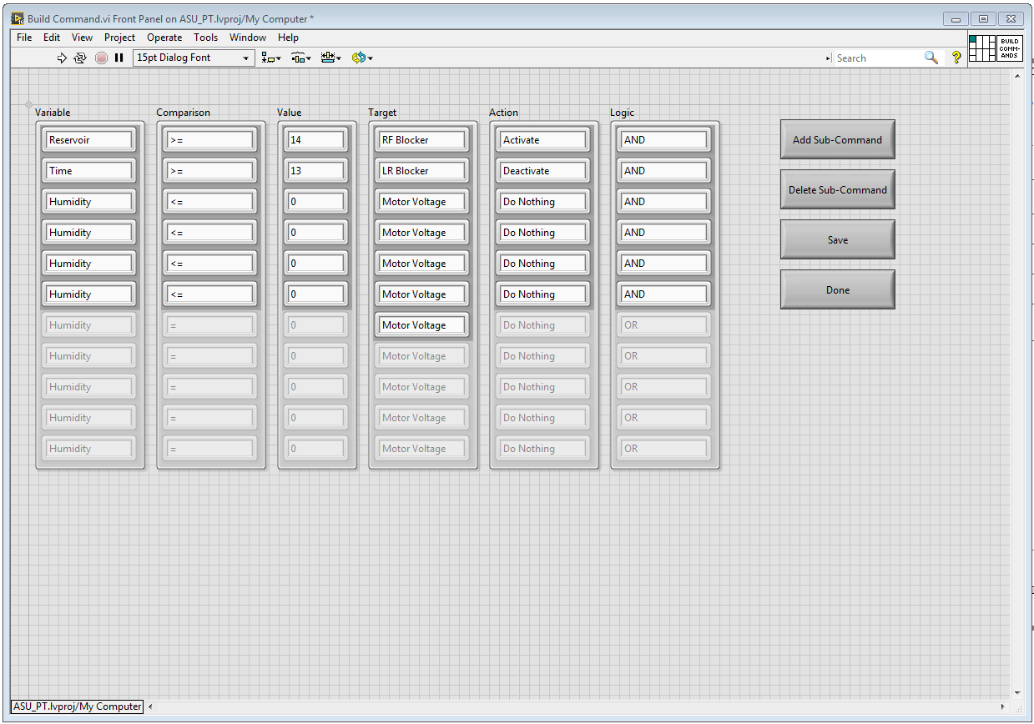Click the horizontal scrollbar left arrow

click(x=151, y=706)
